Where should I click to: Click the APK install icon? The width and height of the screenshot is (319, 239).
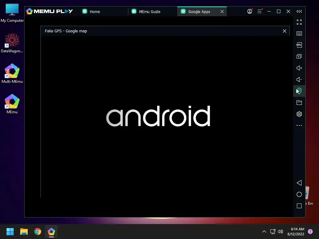(x=299, y=45)
